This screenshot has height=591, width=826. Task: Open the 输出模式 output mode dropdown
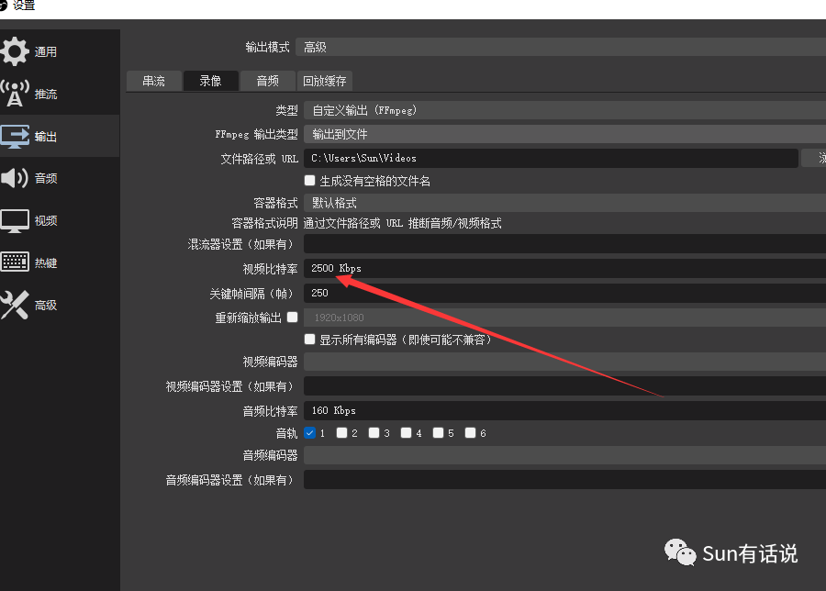point(561,47)
